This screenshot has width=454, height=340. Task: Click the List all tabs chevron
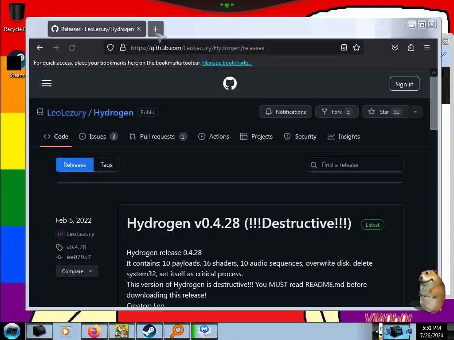[380, 29]
